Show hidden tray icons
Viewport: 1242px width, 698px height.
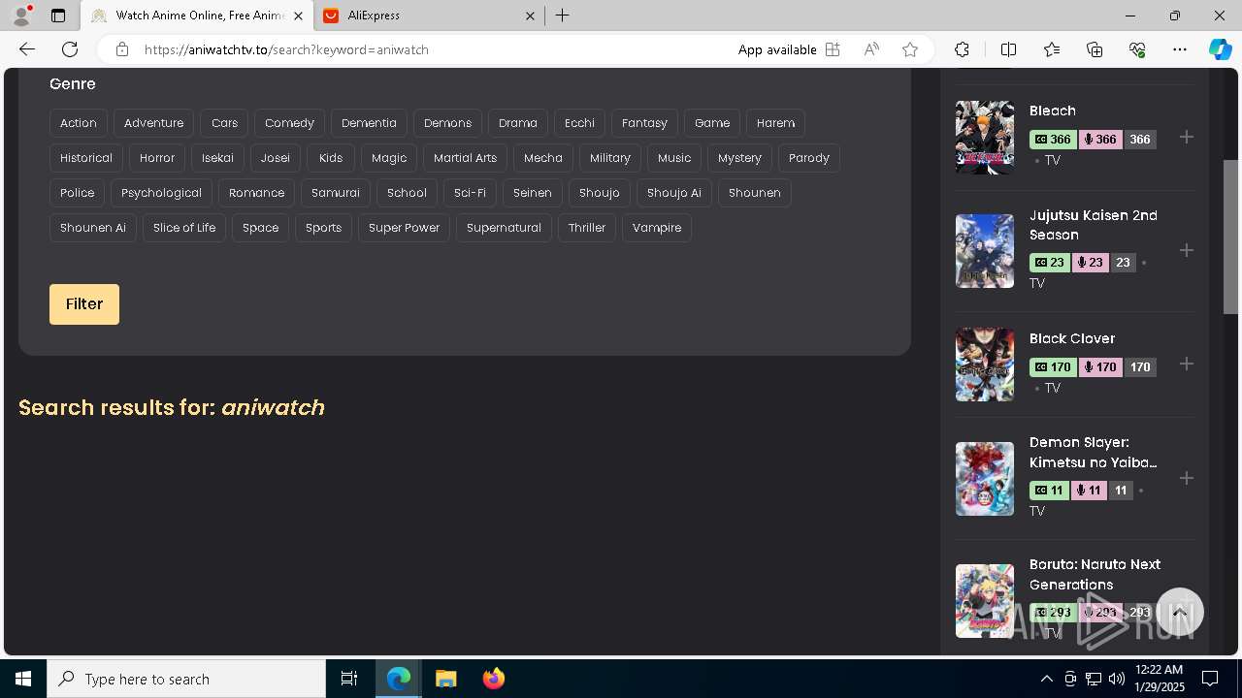(x=1046, y=679)
